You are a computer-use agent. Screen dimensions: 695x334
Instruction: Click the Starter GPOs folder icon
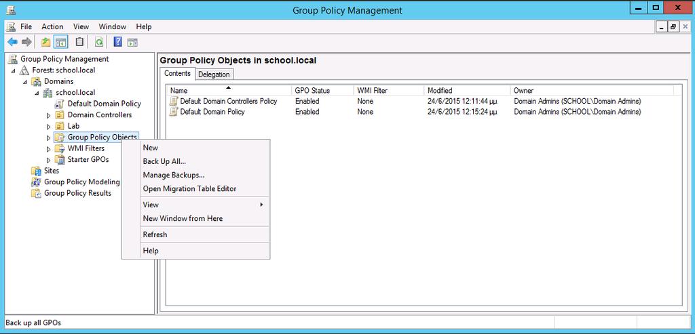pyautogui.click(x=60, y=159)
